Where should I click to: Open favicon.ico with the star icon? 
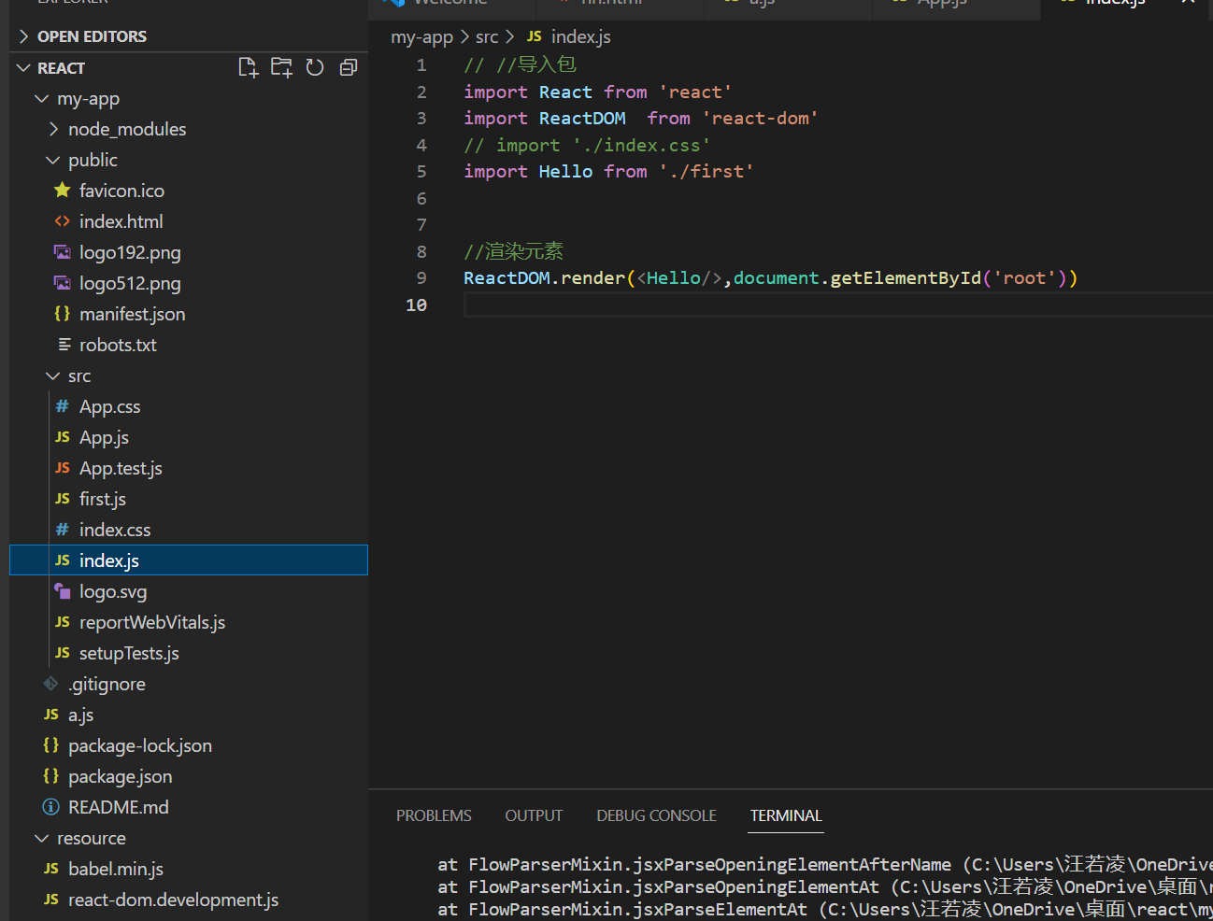click(121, 191)
